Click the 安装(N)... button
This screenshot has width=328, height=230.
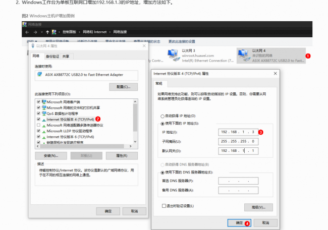(51, 156)
